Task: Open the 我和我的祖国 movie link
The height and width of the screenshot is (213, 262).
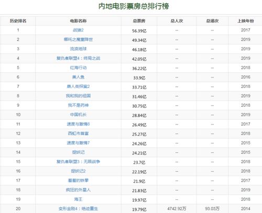Action: point(78,96)
